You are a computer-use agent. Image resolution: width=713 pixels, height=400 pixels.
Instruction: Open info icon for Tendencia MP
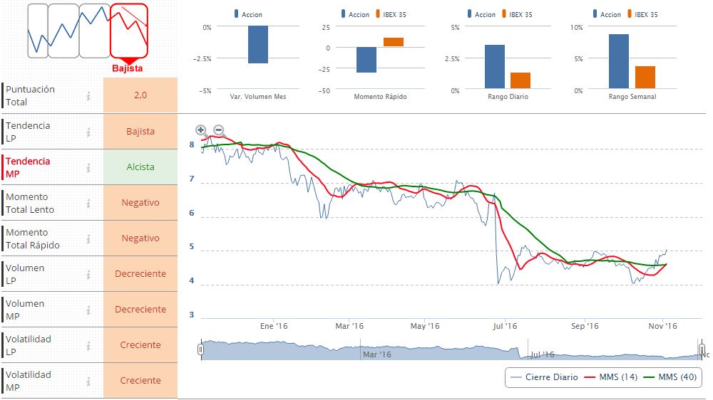88,167
